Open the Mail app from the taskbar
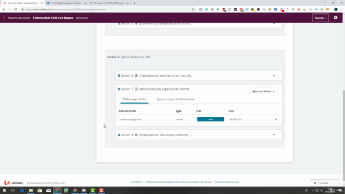Screen dimensions: 345x194 (x=49, y=190)
